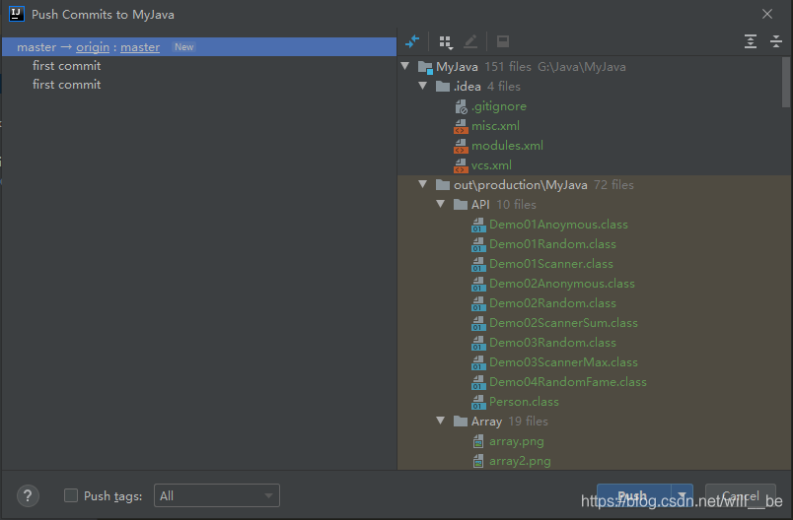Click the Demo02Random.class file icon
Screen dimensions: 793x520
click(x=478, y=303)
